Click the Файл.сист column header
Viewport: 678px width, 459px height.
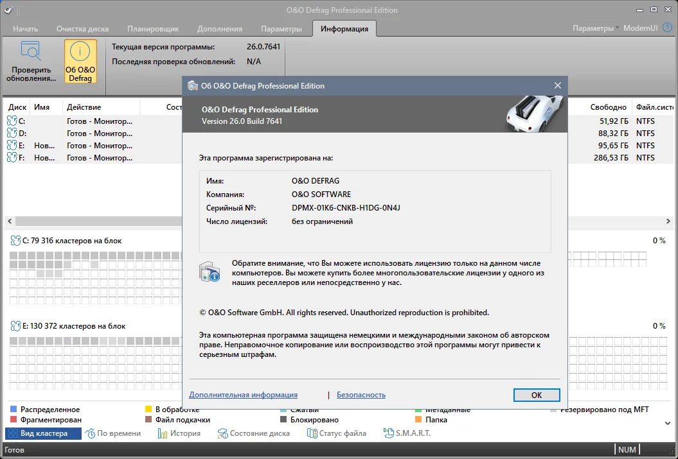pos(654,107)
